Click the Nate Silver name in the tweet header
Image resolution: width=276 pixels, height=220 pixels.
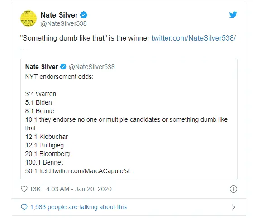pos(59,15)
